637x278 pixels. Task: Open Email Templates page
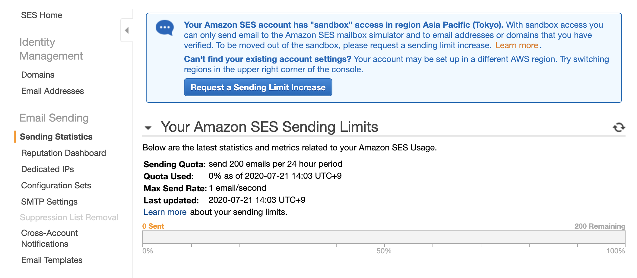[x=52, y=260]
